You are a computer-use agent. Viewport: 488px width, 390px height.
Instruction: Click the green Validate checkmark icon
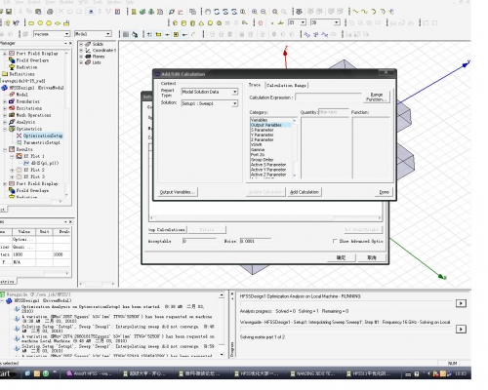(142, 12)
